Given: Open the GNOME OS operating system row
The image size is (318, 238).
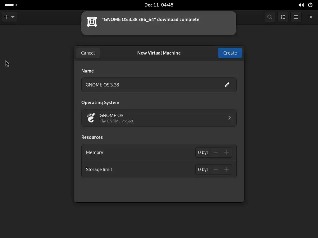Looking at the screenshot, I should tap(159, 118).
